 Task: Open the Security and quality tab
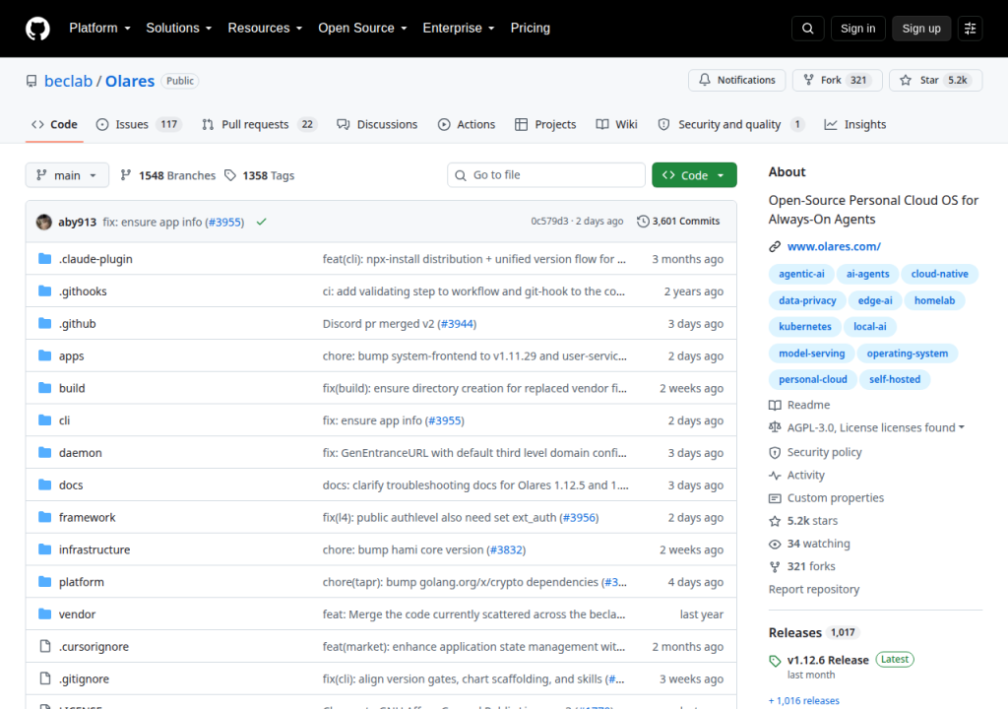click(731, 124)
